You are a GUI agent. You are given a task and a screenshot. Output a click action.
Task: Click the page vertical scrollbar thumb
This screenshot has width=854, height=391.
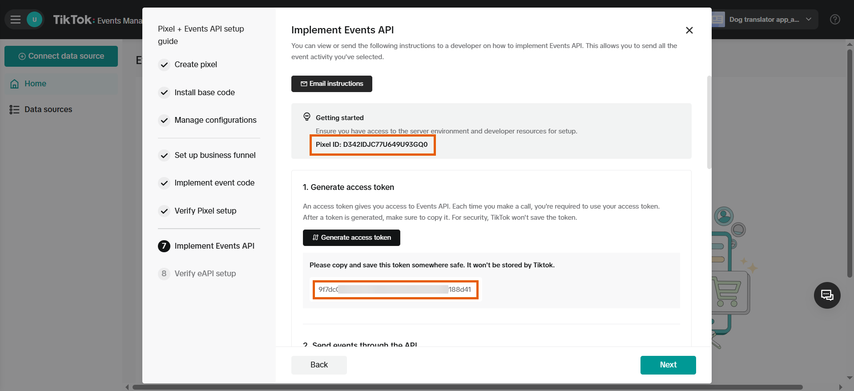click(x=850, y=162)
